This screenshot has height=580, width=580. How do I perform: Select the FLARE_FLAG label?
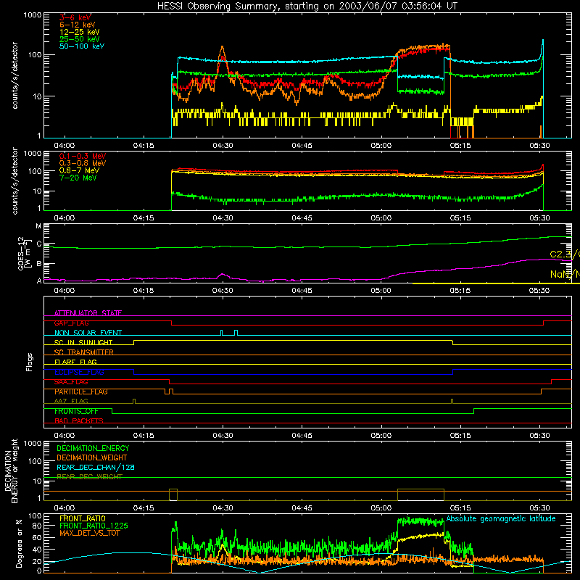(x=75, y=362)
